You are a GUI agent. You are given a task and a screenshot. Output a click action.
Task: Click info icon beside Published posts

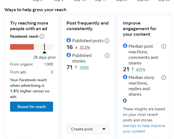[107, 41]
